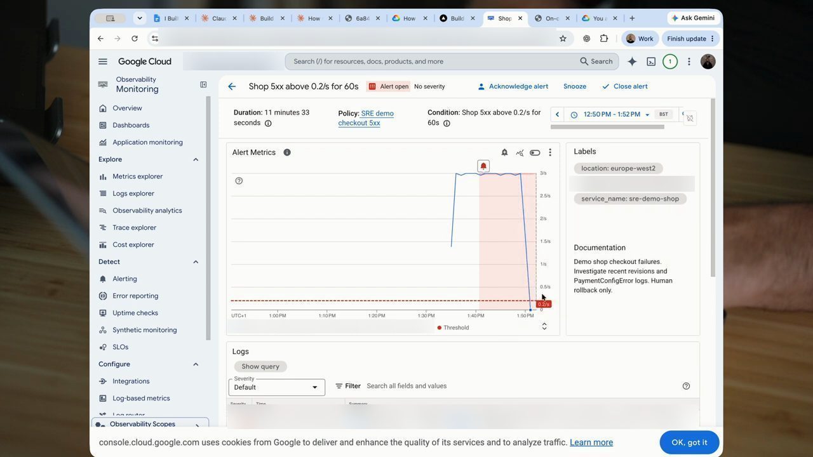813x457 pixels.
Task: Collapse Monitoring side panel icon
Action: click(203, 84)
